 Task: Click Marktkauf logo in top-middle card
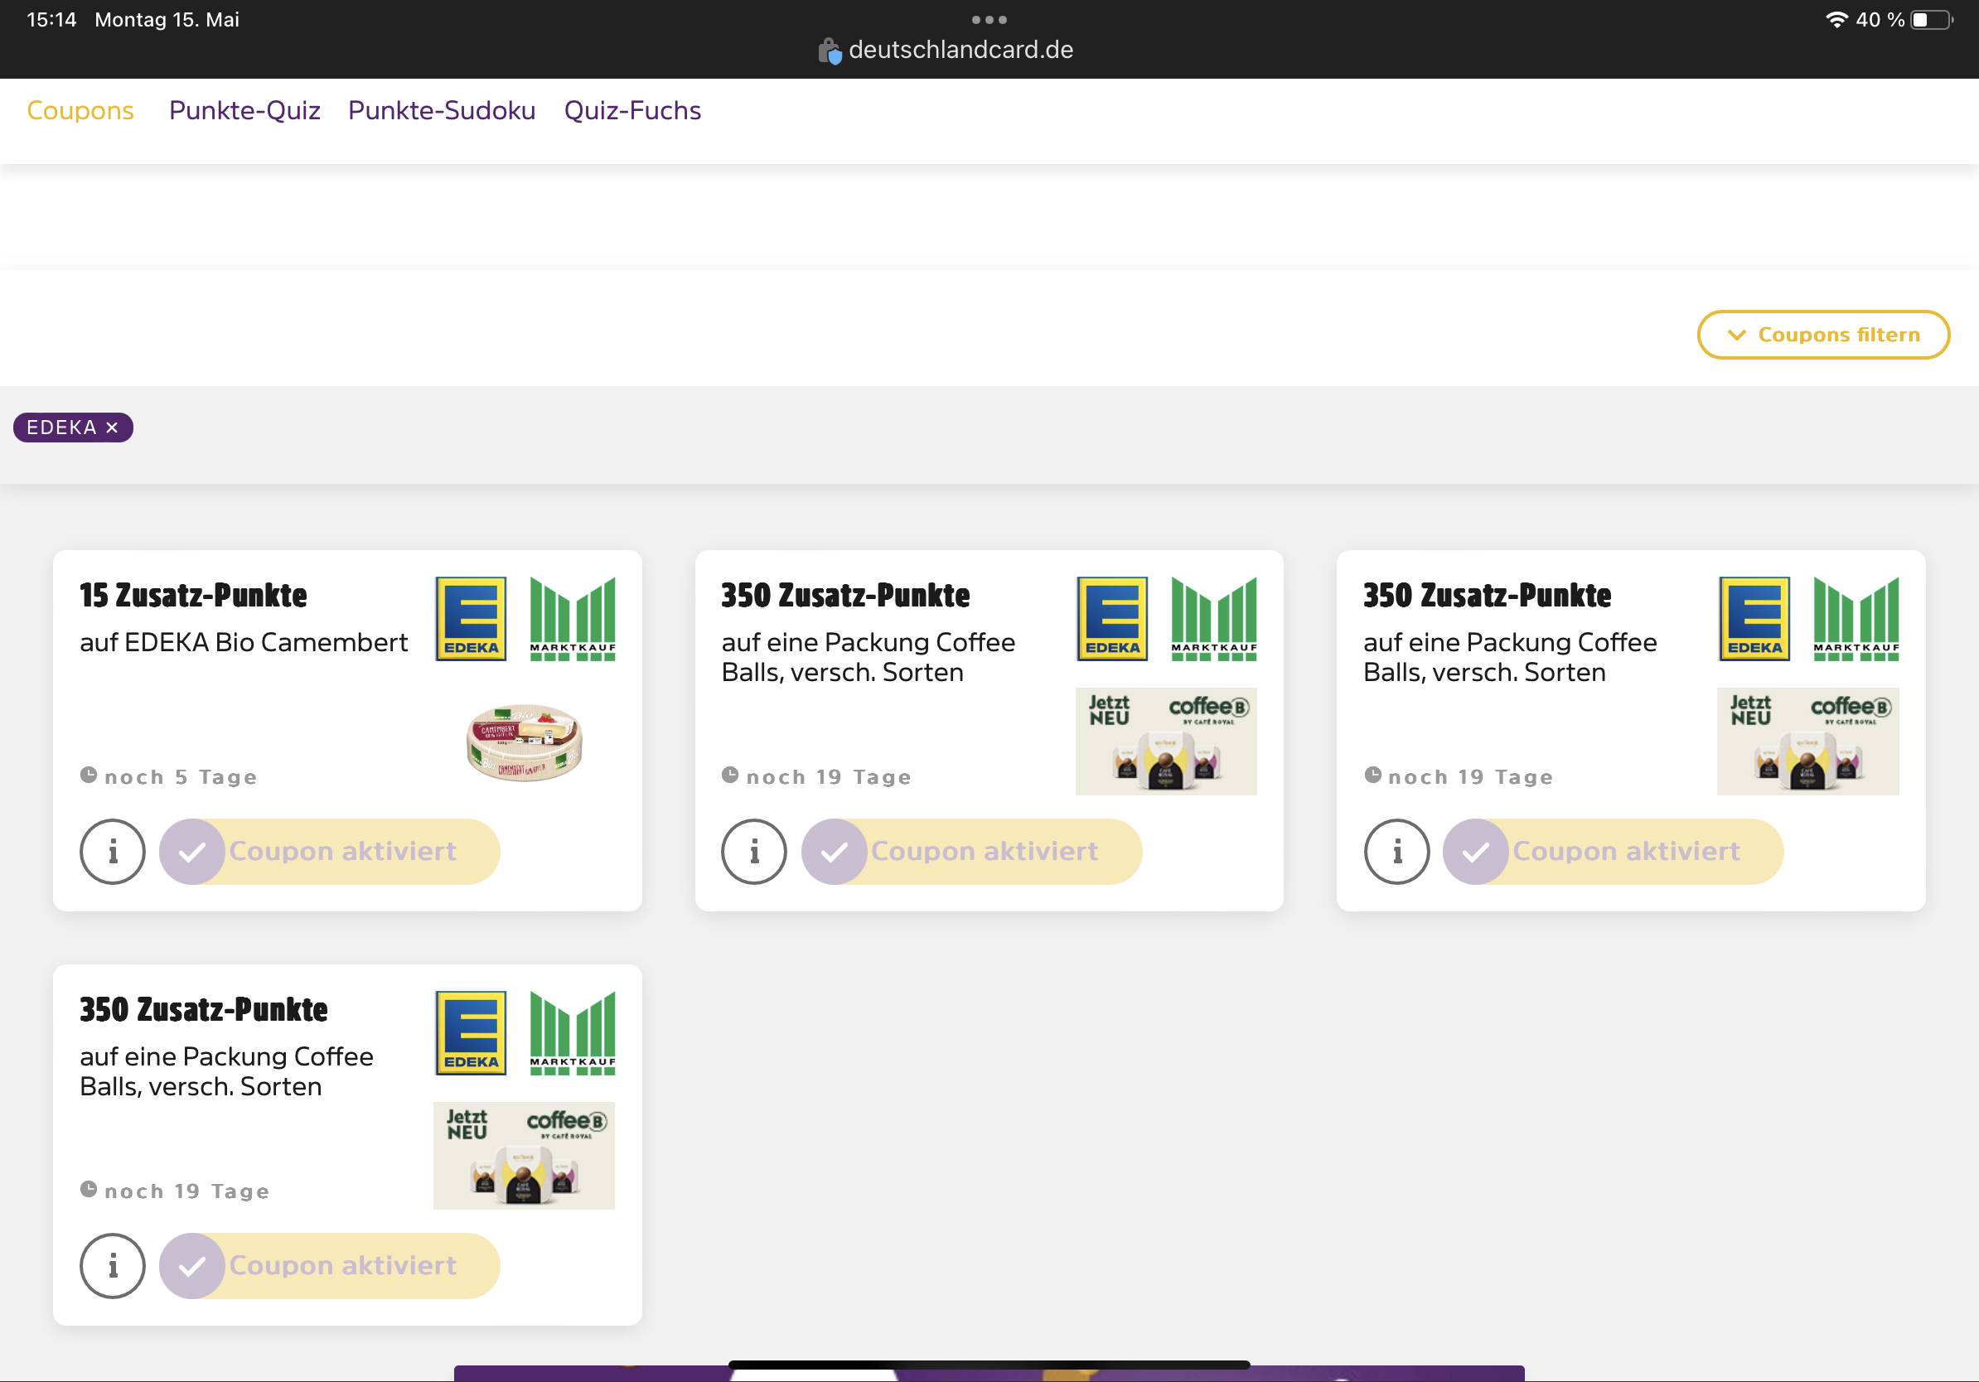point(1213,619)
